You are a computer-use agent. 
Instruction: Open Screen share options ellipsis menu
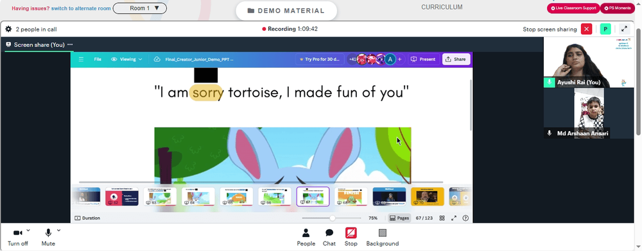click(70, 44)
